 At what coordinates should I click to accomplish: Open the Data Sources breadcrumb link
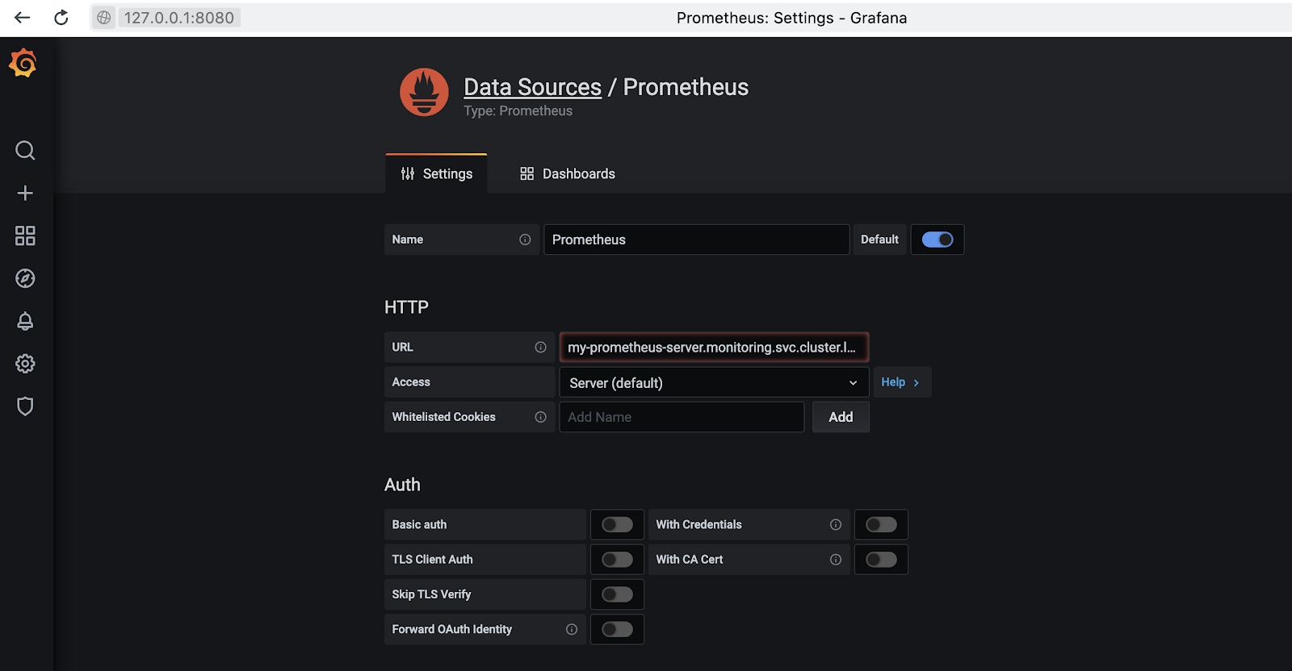point(532,87)
